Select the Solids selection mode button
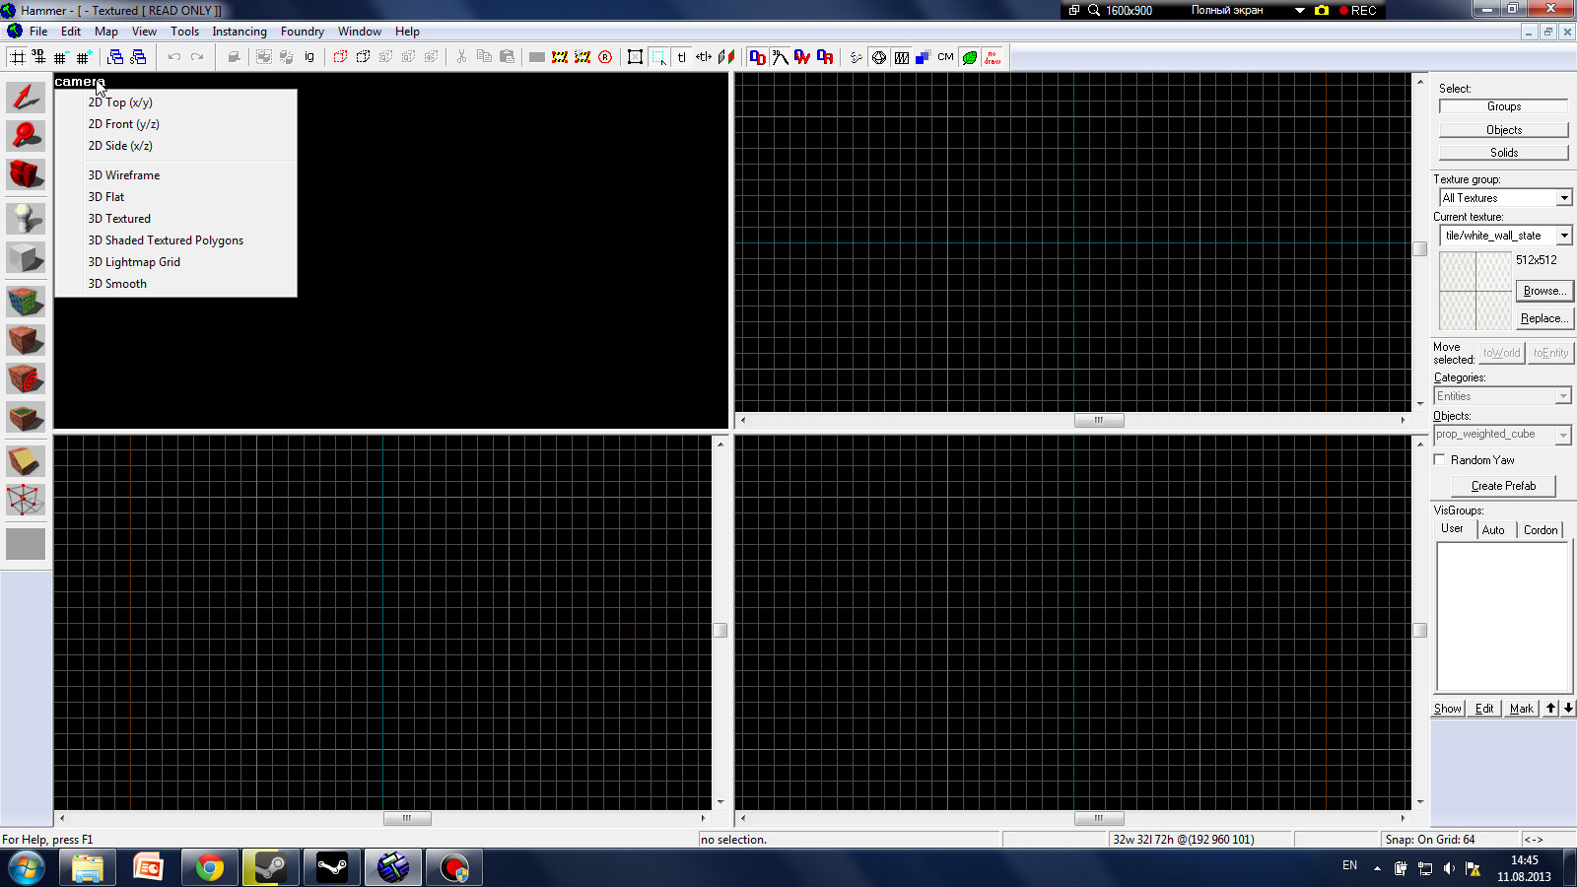This screenshot has width=1577, height=887. [1504, 153]
